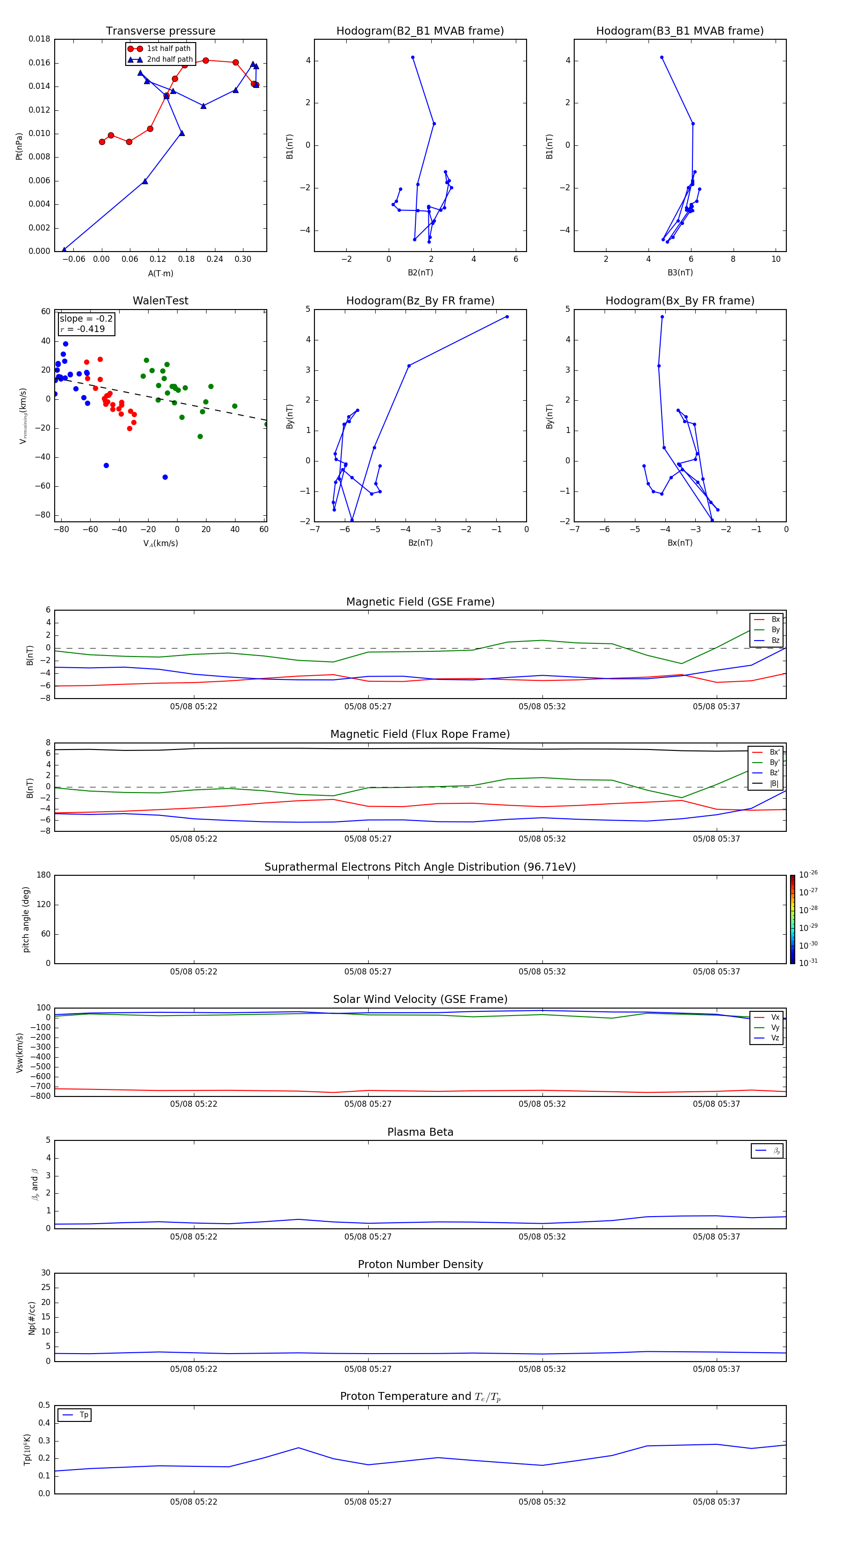841x1543 pixels.
Task: Click the Suprathermal Electrons Pitch Angle Distribution title
Action: click(x=420, y=867)
